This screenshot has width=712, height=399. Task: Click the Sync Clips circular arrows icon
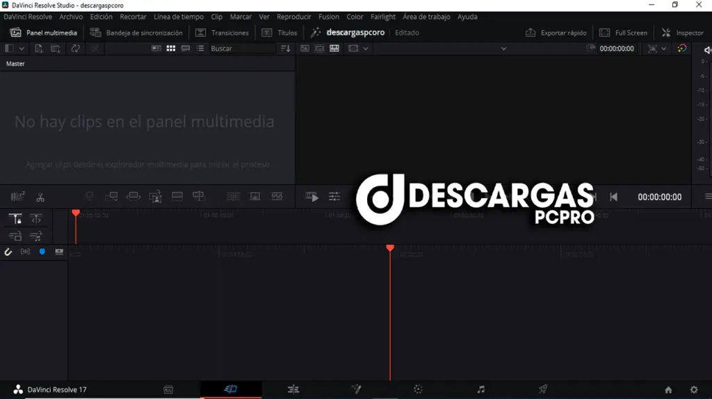[75, 49]
